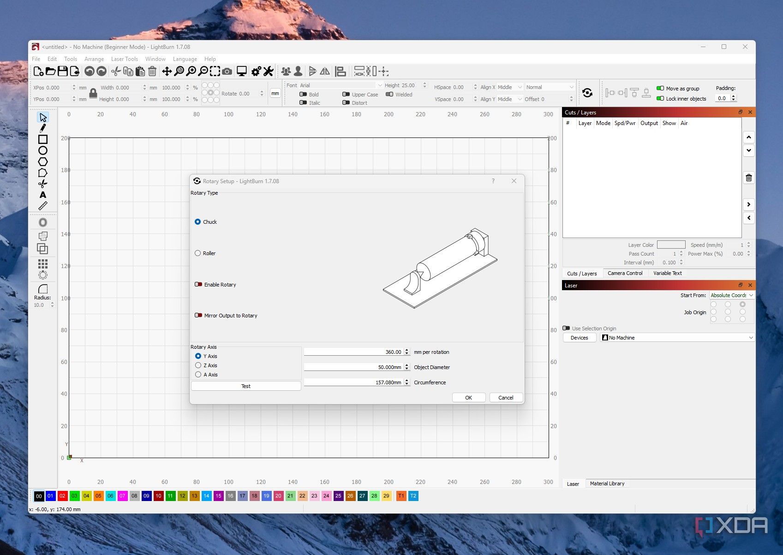Delete layer with Cuts panel trash icon
Viewport: 783px width, 555px height.
pyautogui.click(x=748, y=178)
